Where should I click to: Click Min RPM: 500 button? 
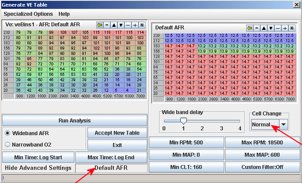186,143
